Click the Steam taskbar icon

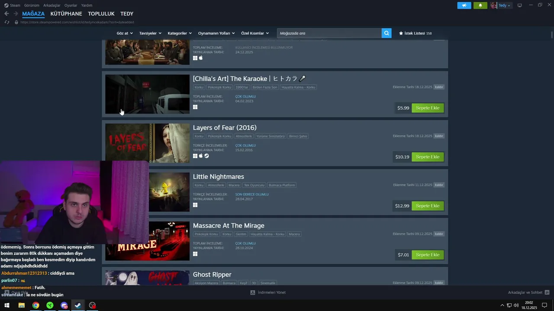coord(78,305)
